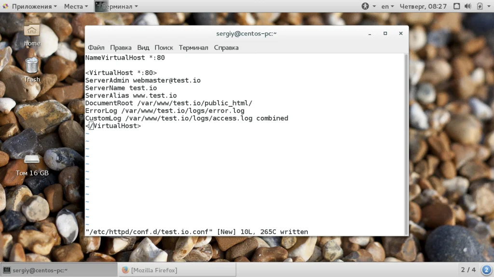Open the Trash desktop icon
Image resolution: width=494 pixels, height=277 pixels.
coord(32,70)
